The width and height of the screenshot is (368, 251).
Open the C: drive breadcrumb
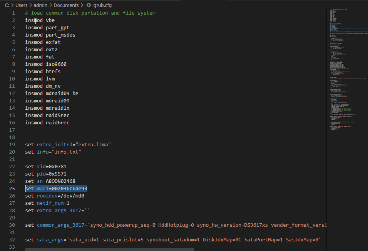coord(7,5)
